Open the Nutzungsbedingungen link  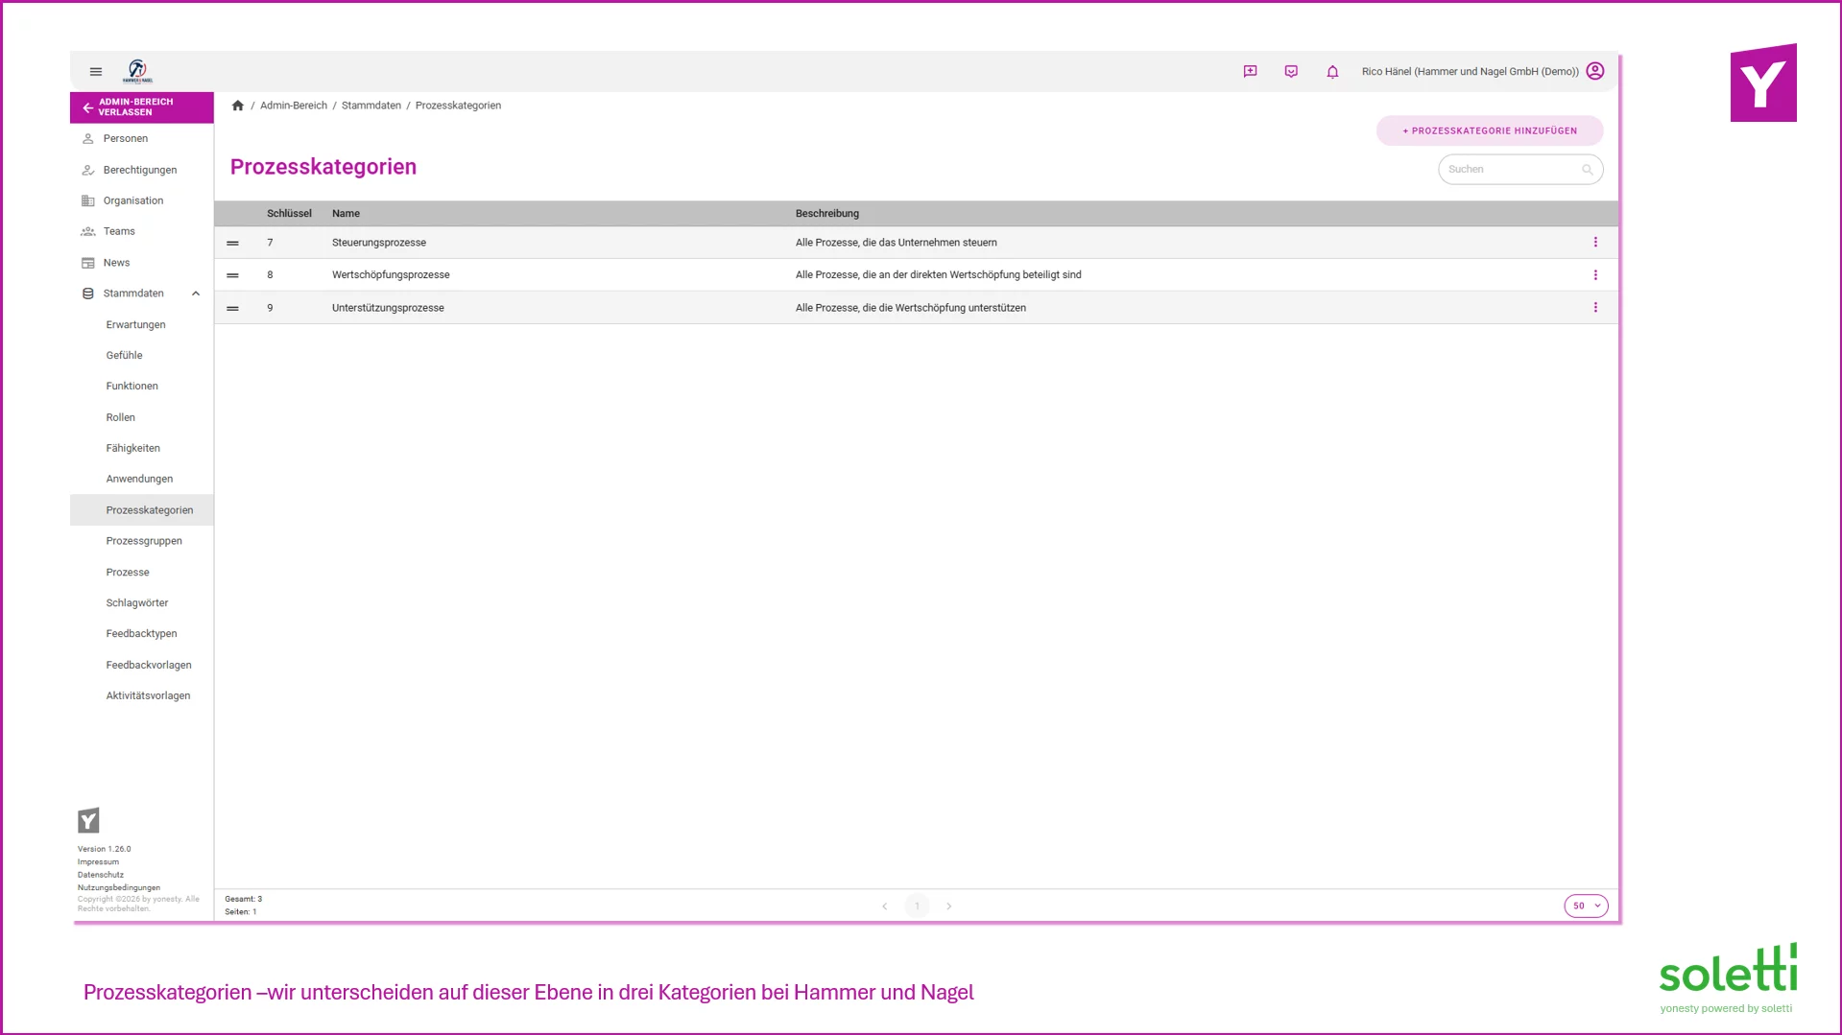(119, 888)
